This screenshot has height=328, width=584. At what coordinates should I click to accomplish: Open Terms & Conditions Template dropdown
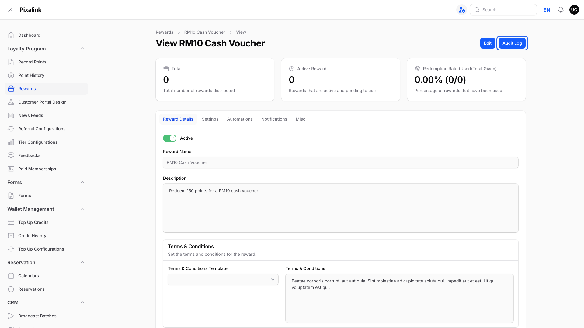[x=223, y=279]
